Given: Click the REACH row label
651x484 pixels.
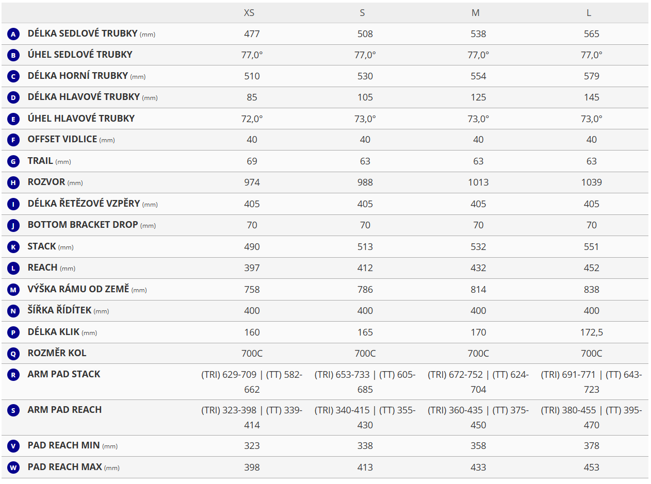Looking at the screenshot, I should click(x=42, y=268).
